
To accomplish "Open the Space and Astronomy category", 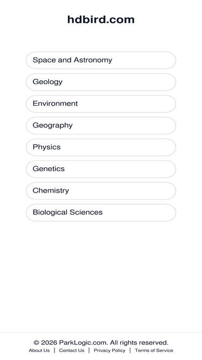I will (101, 60).
